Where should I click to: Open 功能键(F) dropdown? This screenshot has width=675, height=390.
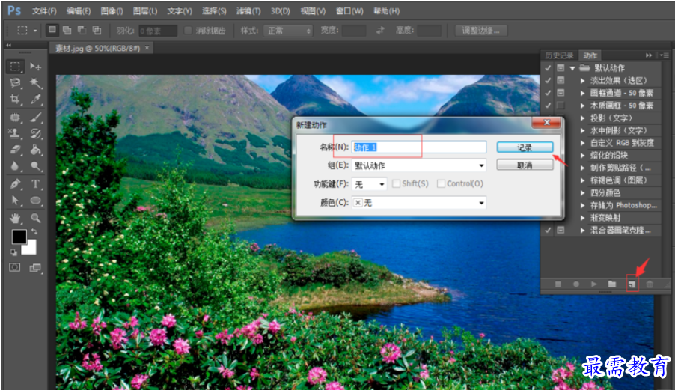point(369,184)
